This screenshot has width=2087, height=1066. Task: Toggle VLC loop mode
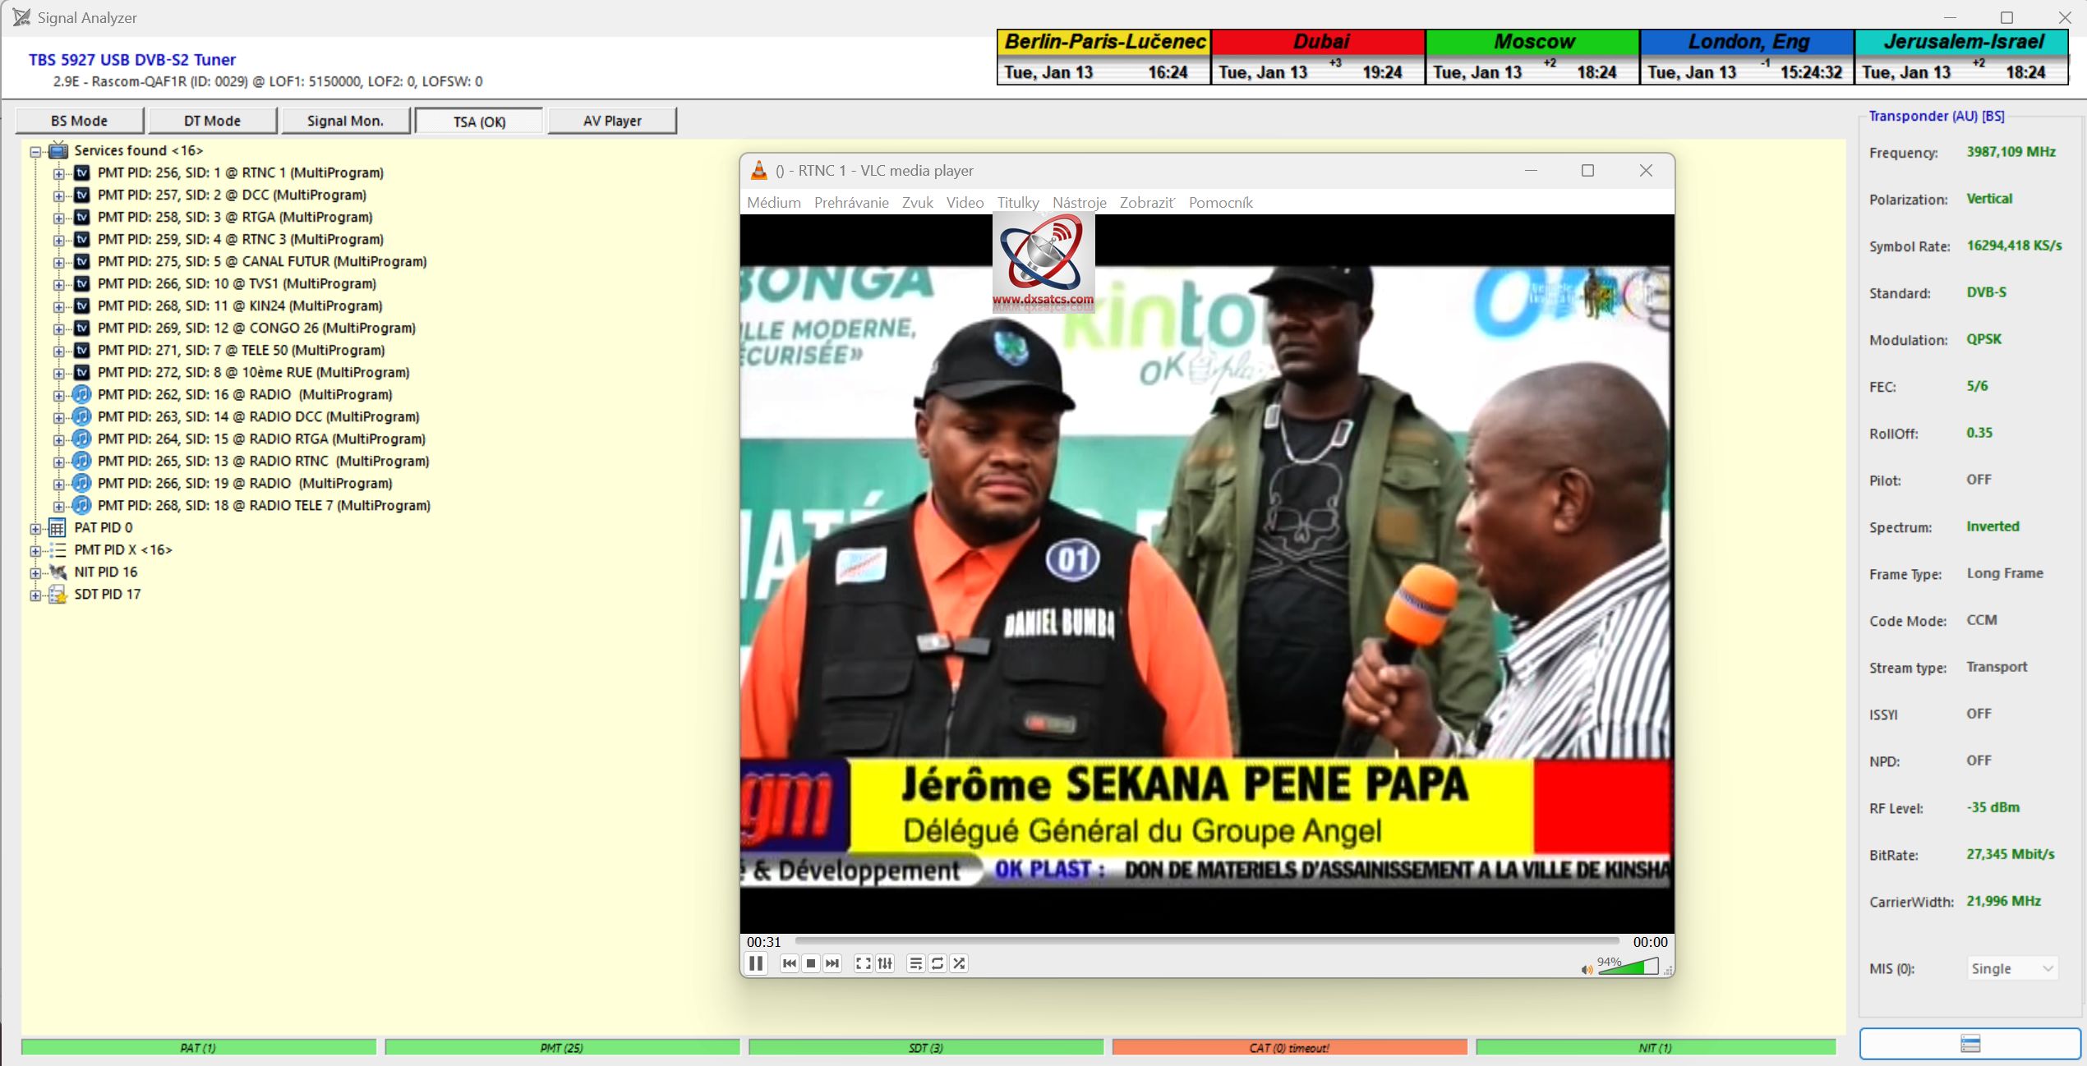tap(938, 963)
